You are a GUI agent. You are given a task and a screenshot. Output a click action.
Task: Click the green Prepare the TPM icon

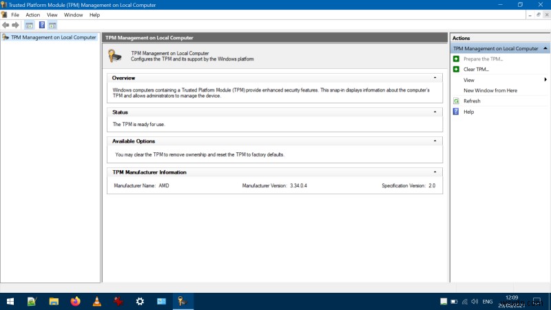456,59
